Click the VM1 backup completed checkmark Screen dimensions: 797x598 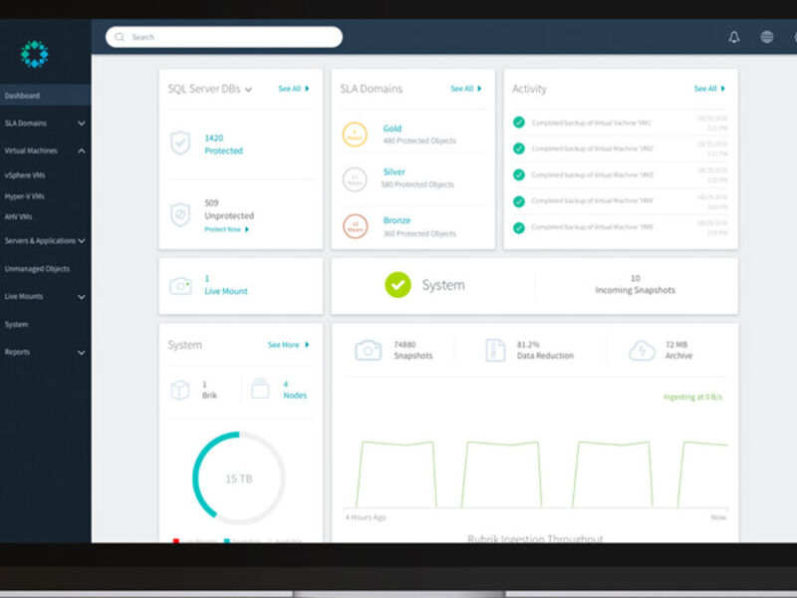(x=519, y=123)
